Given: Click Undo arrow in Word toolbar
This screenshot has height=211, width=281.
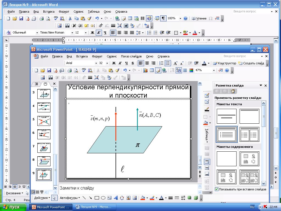Looking at the screenshot, I should click(97, 18).
